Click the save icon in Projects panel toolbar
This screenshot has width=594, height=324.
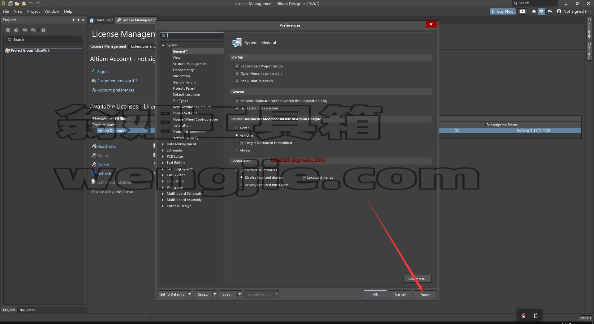click(x=8, y=30)
